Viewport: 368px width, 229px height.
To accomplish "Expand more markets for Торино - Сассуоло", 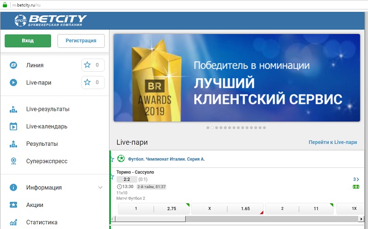I will (x=356, y=179).
